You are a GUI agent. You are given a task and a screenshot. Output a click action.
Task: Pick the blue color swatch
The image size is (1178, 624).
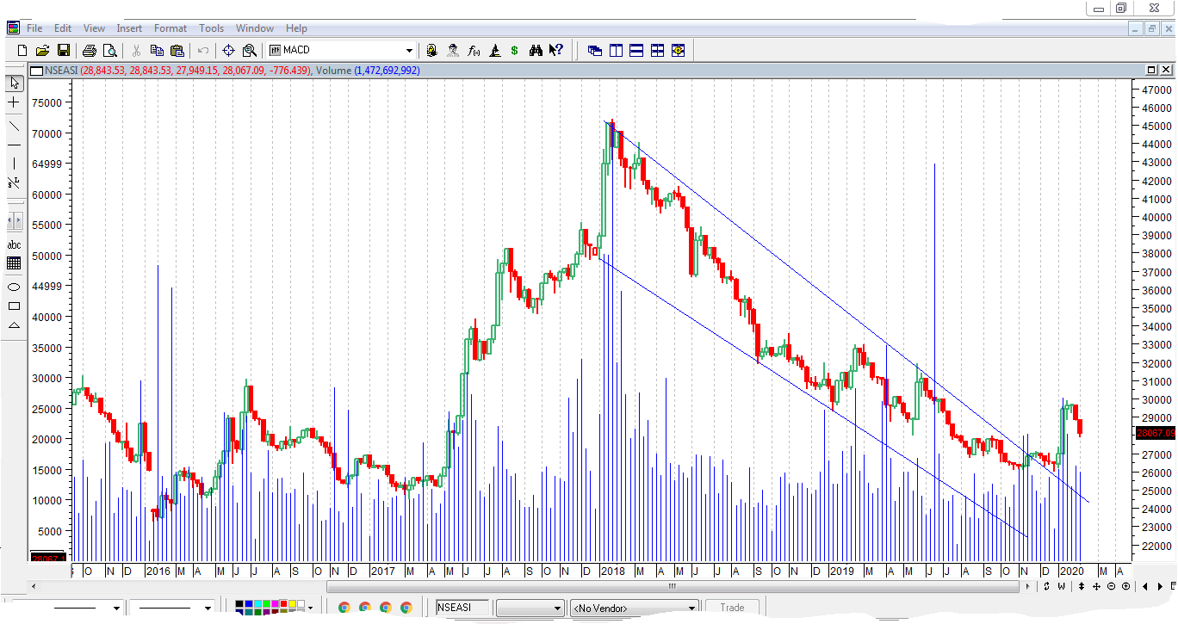coord(249,604)
